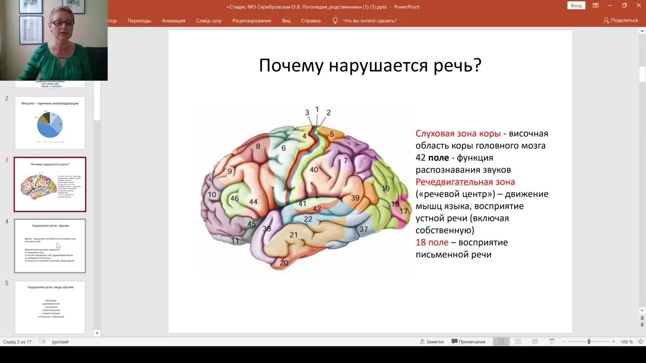
Task: Open the Рецензирование ribbon tab
Action: click(x=252, y=21)
